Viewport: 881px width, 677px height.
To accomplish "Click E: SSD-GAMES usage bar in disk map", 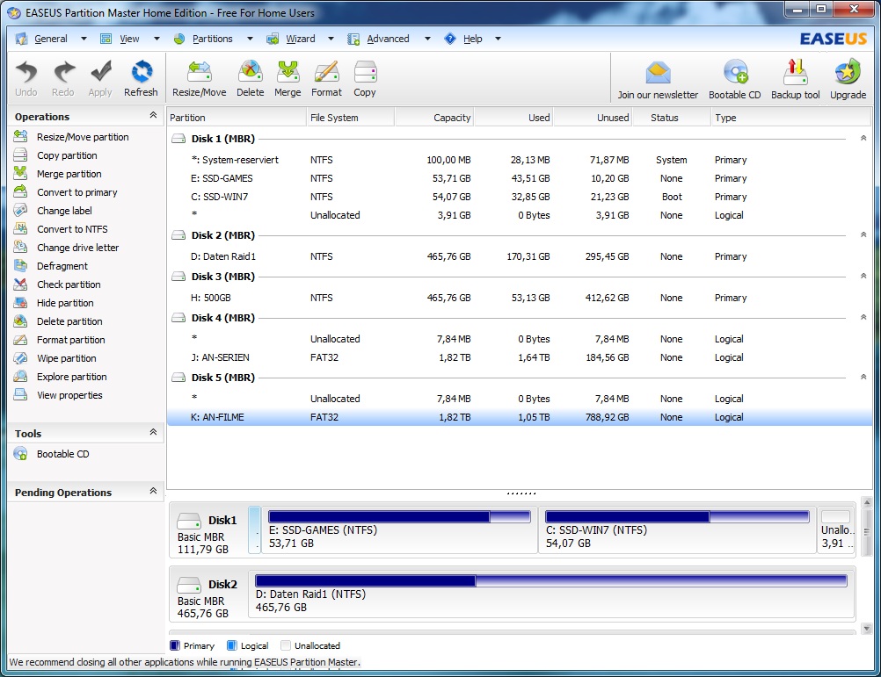I will point(399,516).
